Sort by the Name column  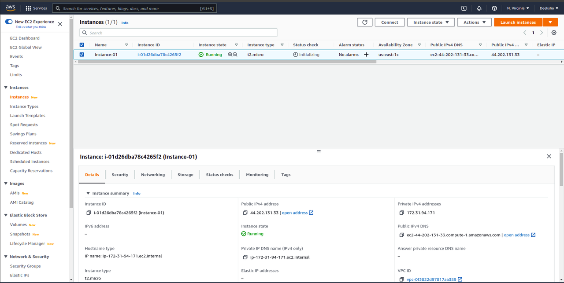point(126,45)
